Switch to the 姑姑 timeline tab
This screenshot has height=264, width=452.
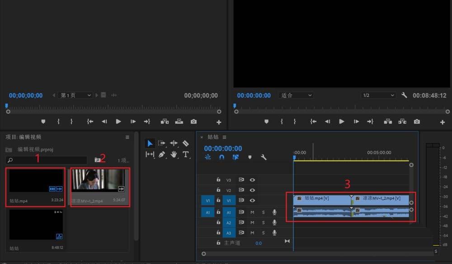click(x=212, y=137)
